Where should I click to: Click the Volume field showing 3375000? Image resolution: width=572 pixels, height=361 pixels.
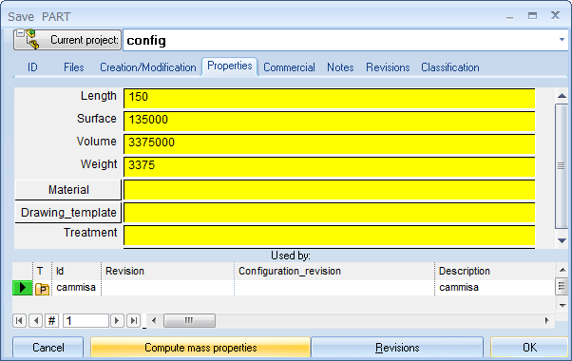click(330, 143)
